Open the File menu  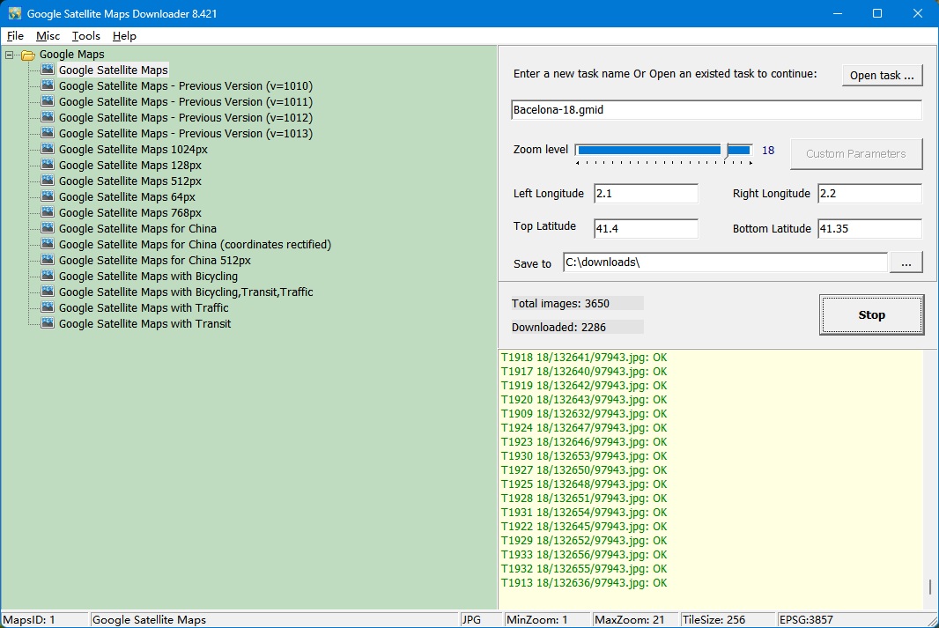[15, 36]
